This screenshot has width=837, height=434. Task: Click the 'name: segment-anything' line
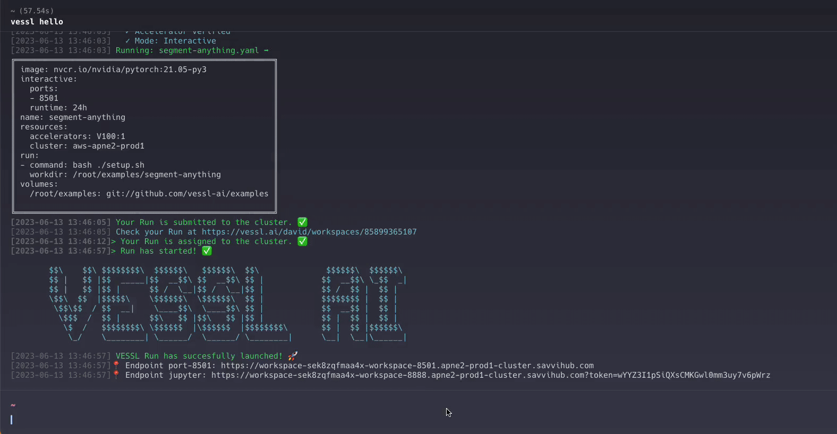[73, 117]
